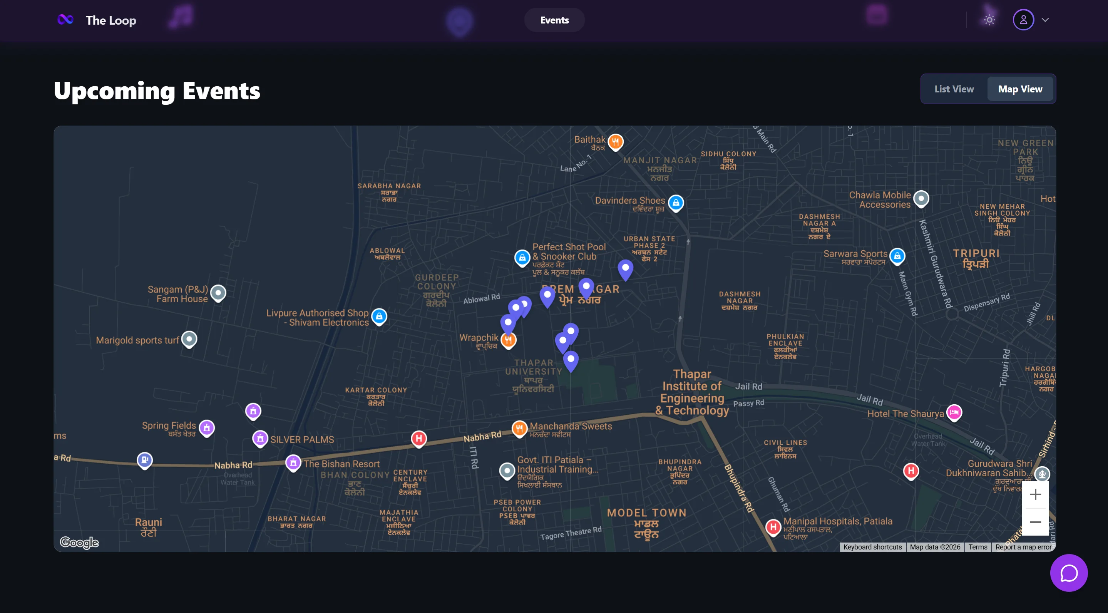Expand the profile dropdown chevron
Viewport: 1108px width, 613px height.
coord(1045,20)
